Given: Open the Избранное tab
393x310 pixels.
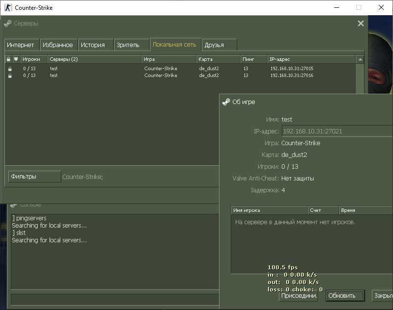Looking at the screenshot, I should coord(59,45).
